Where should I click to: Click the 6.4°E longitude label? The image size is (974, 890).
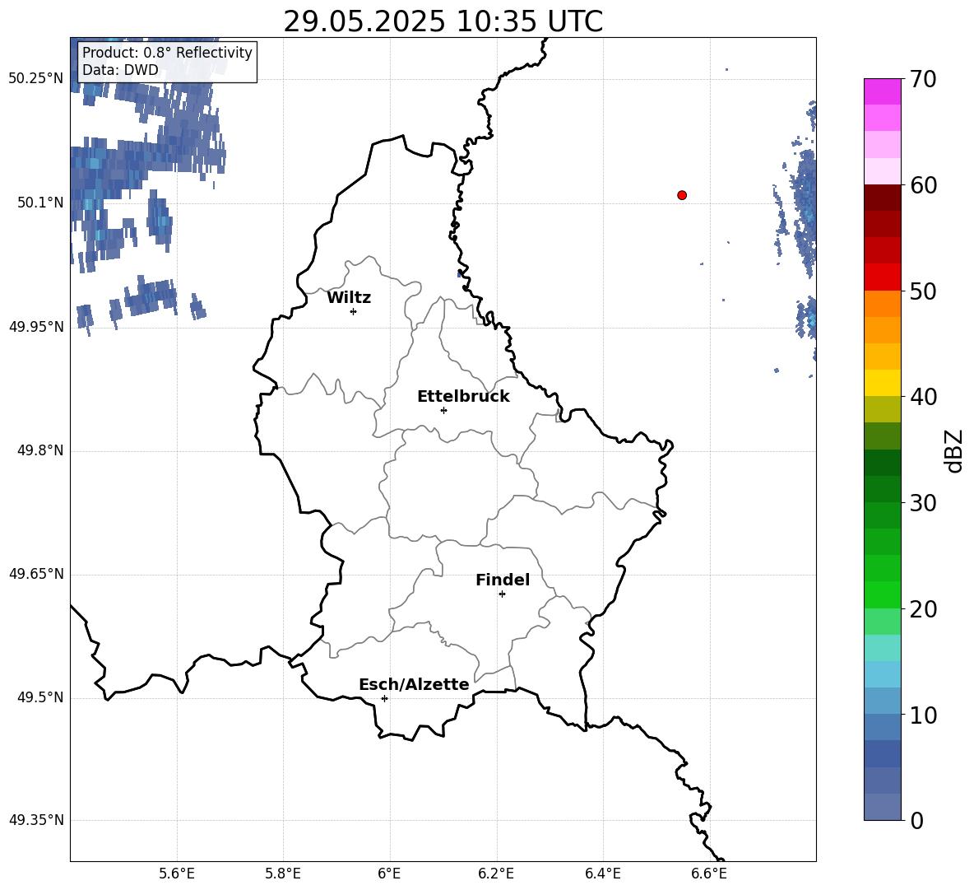tap(602, 874)
